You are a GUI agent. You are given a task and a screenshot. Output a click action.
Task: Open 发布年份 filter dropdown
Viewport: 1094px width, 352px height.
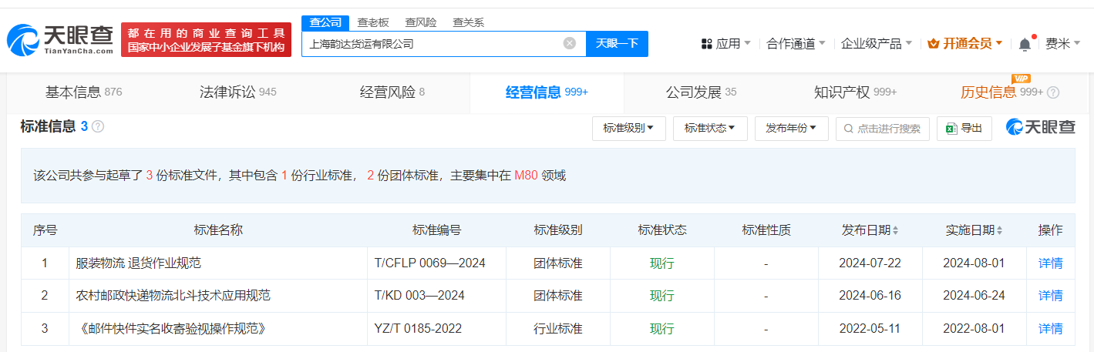point(792,129)
